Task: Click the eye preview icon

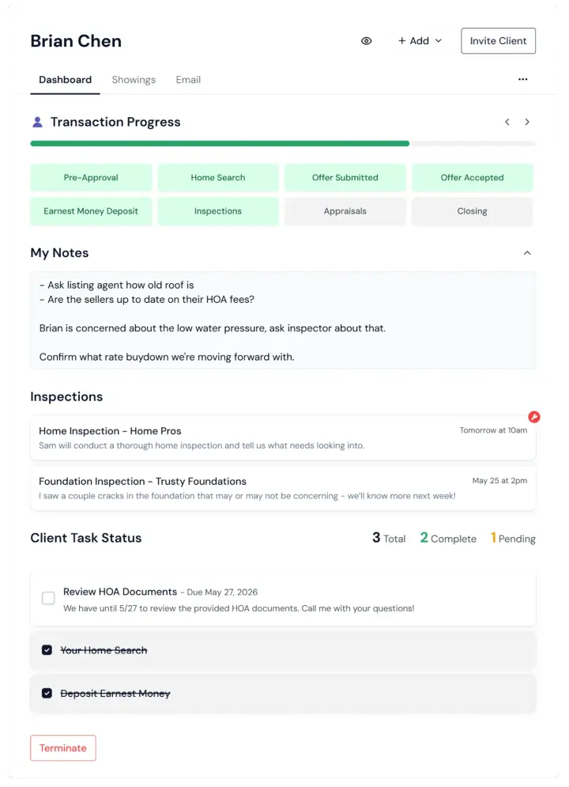Action: click(x=367, y=40)
